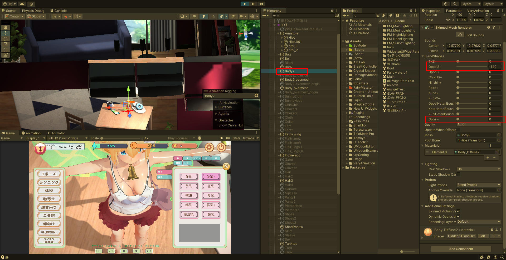The width and height of the screenshot is (506, 260).
Task: Click the Add Component button
Action: coord(461,249)
